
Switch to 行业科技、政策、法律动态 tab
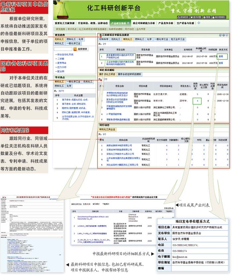93,23
